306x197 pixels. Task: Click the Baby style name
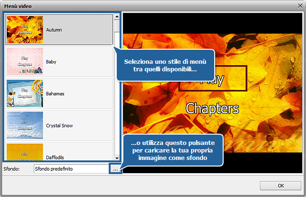tap(51, 62)
